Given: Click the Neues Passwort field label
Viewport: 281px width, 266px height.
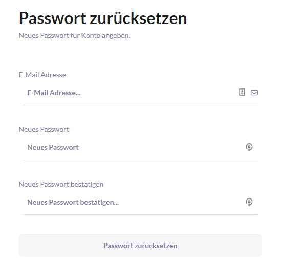Looking at the screenshot, I should [x=44, y=129].
